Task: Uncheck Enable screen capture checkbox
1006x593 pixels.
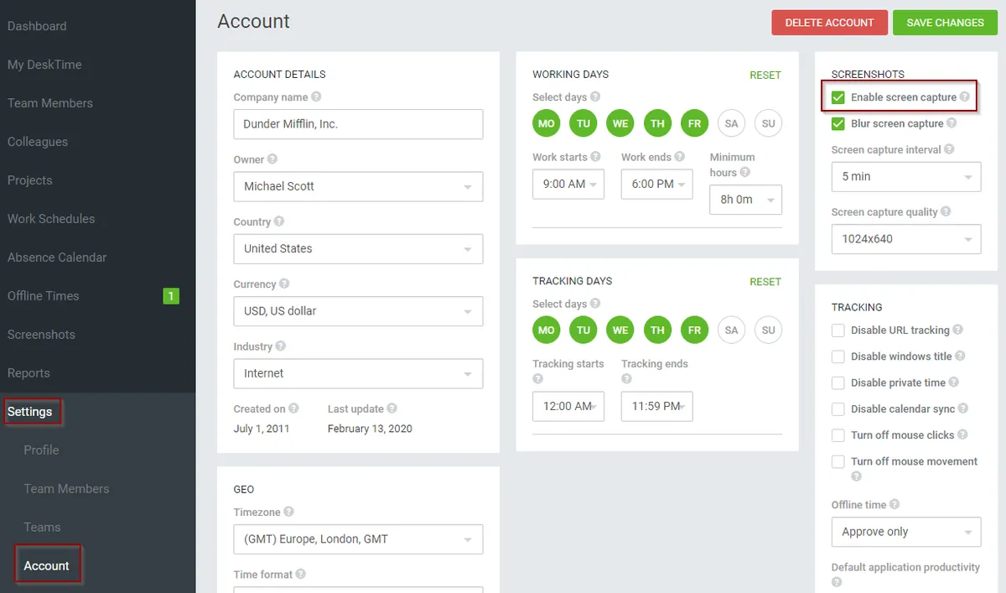Action: coord(838,97)
